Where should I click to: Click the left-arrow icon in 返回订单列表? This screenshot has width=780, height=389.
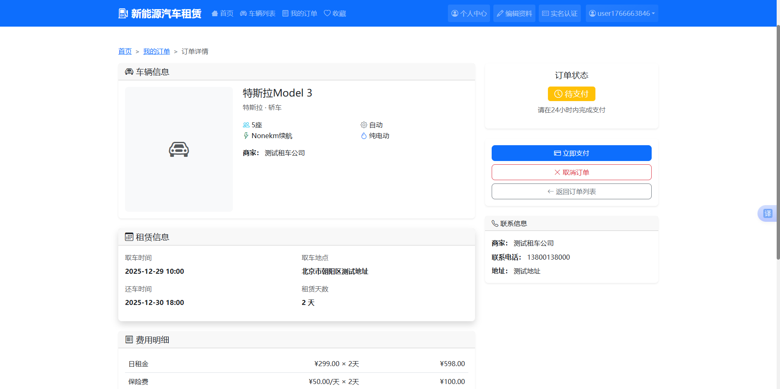(550, 191)
